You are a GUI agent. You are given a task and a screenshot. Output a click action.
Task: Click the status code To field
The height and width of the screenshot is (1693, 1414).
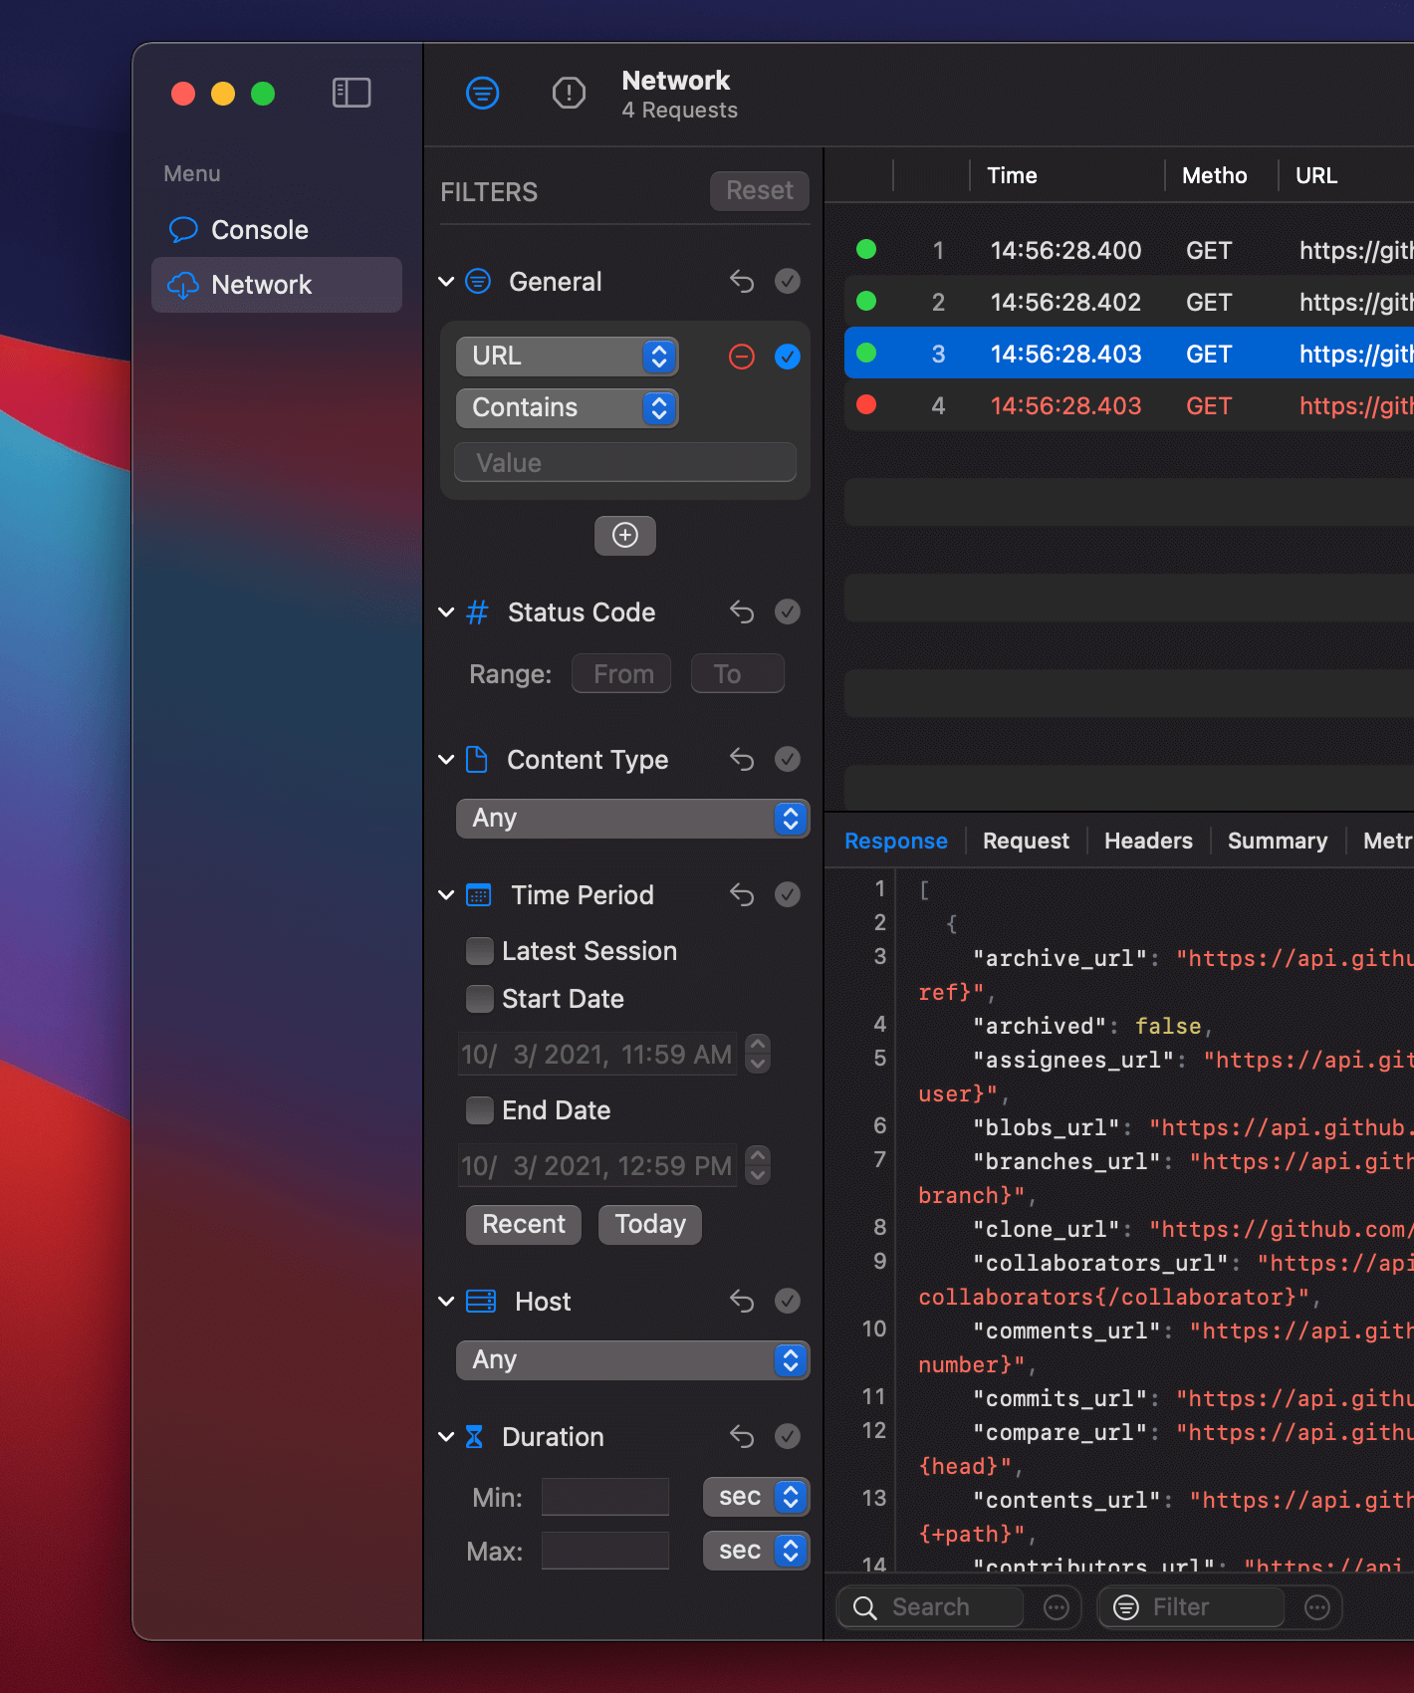click(738, 674)
